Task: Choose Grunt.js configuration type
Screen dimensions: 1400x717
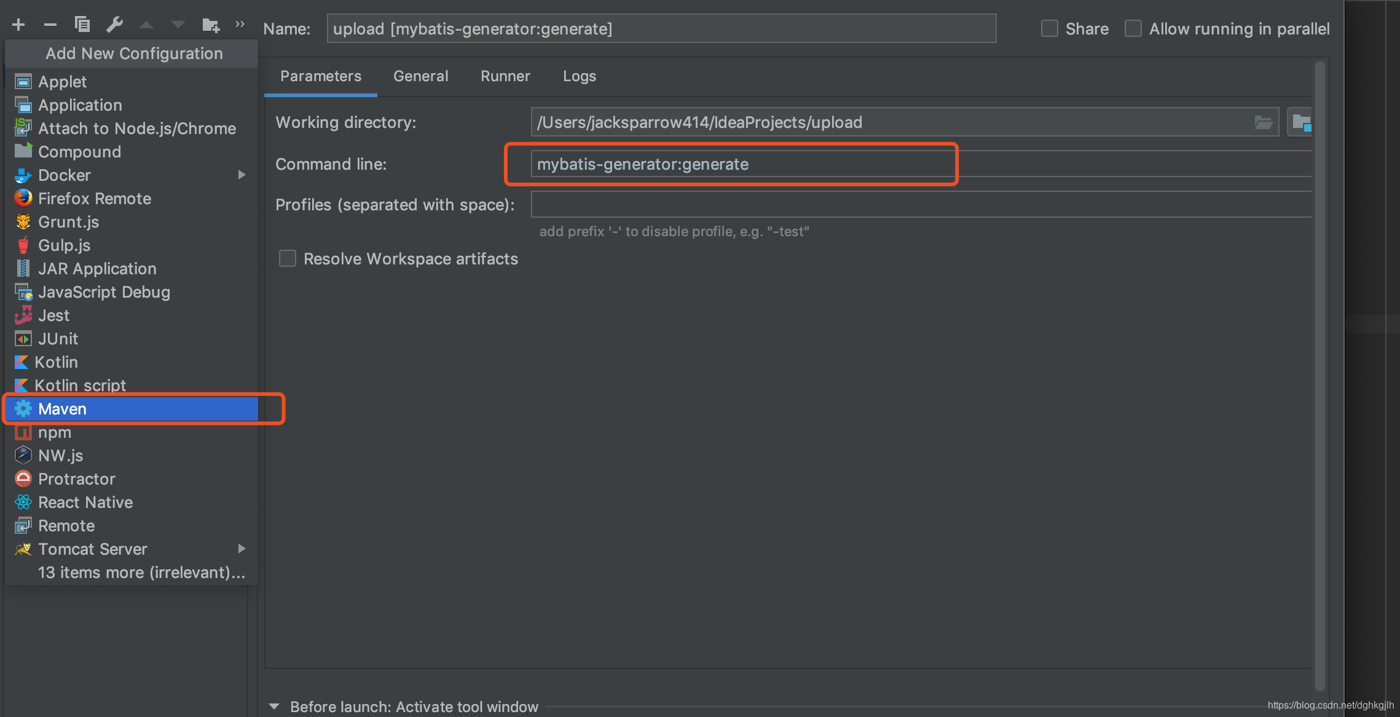Action: point(130,222)
